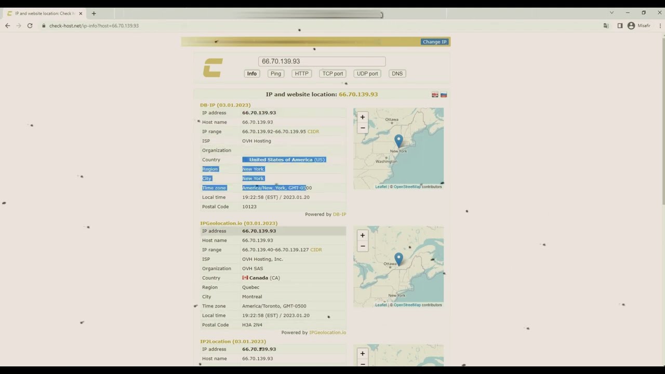Click the Montreal map marker pin
Viewport: 665px width, 374px height.
pyautogui.click(x=398, y=259)
